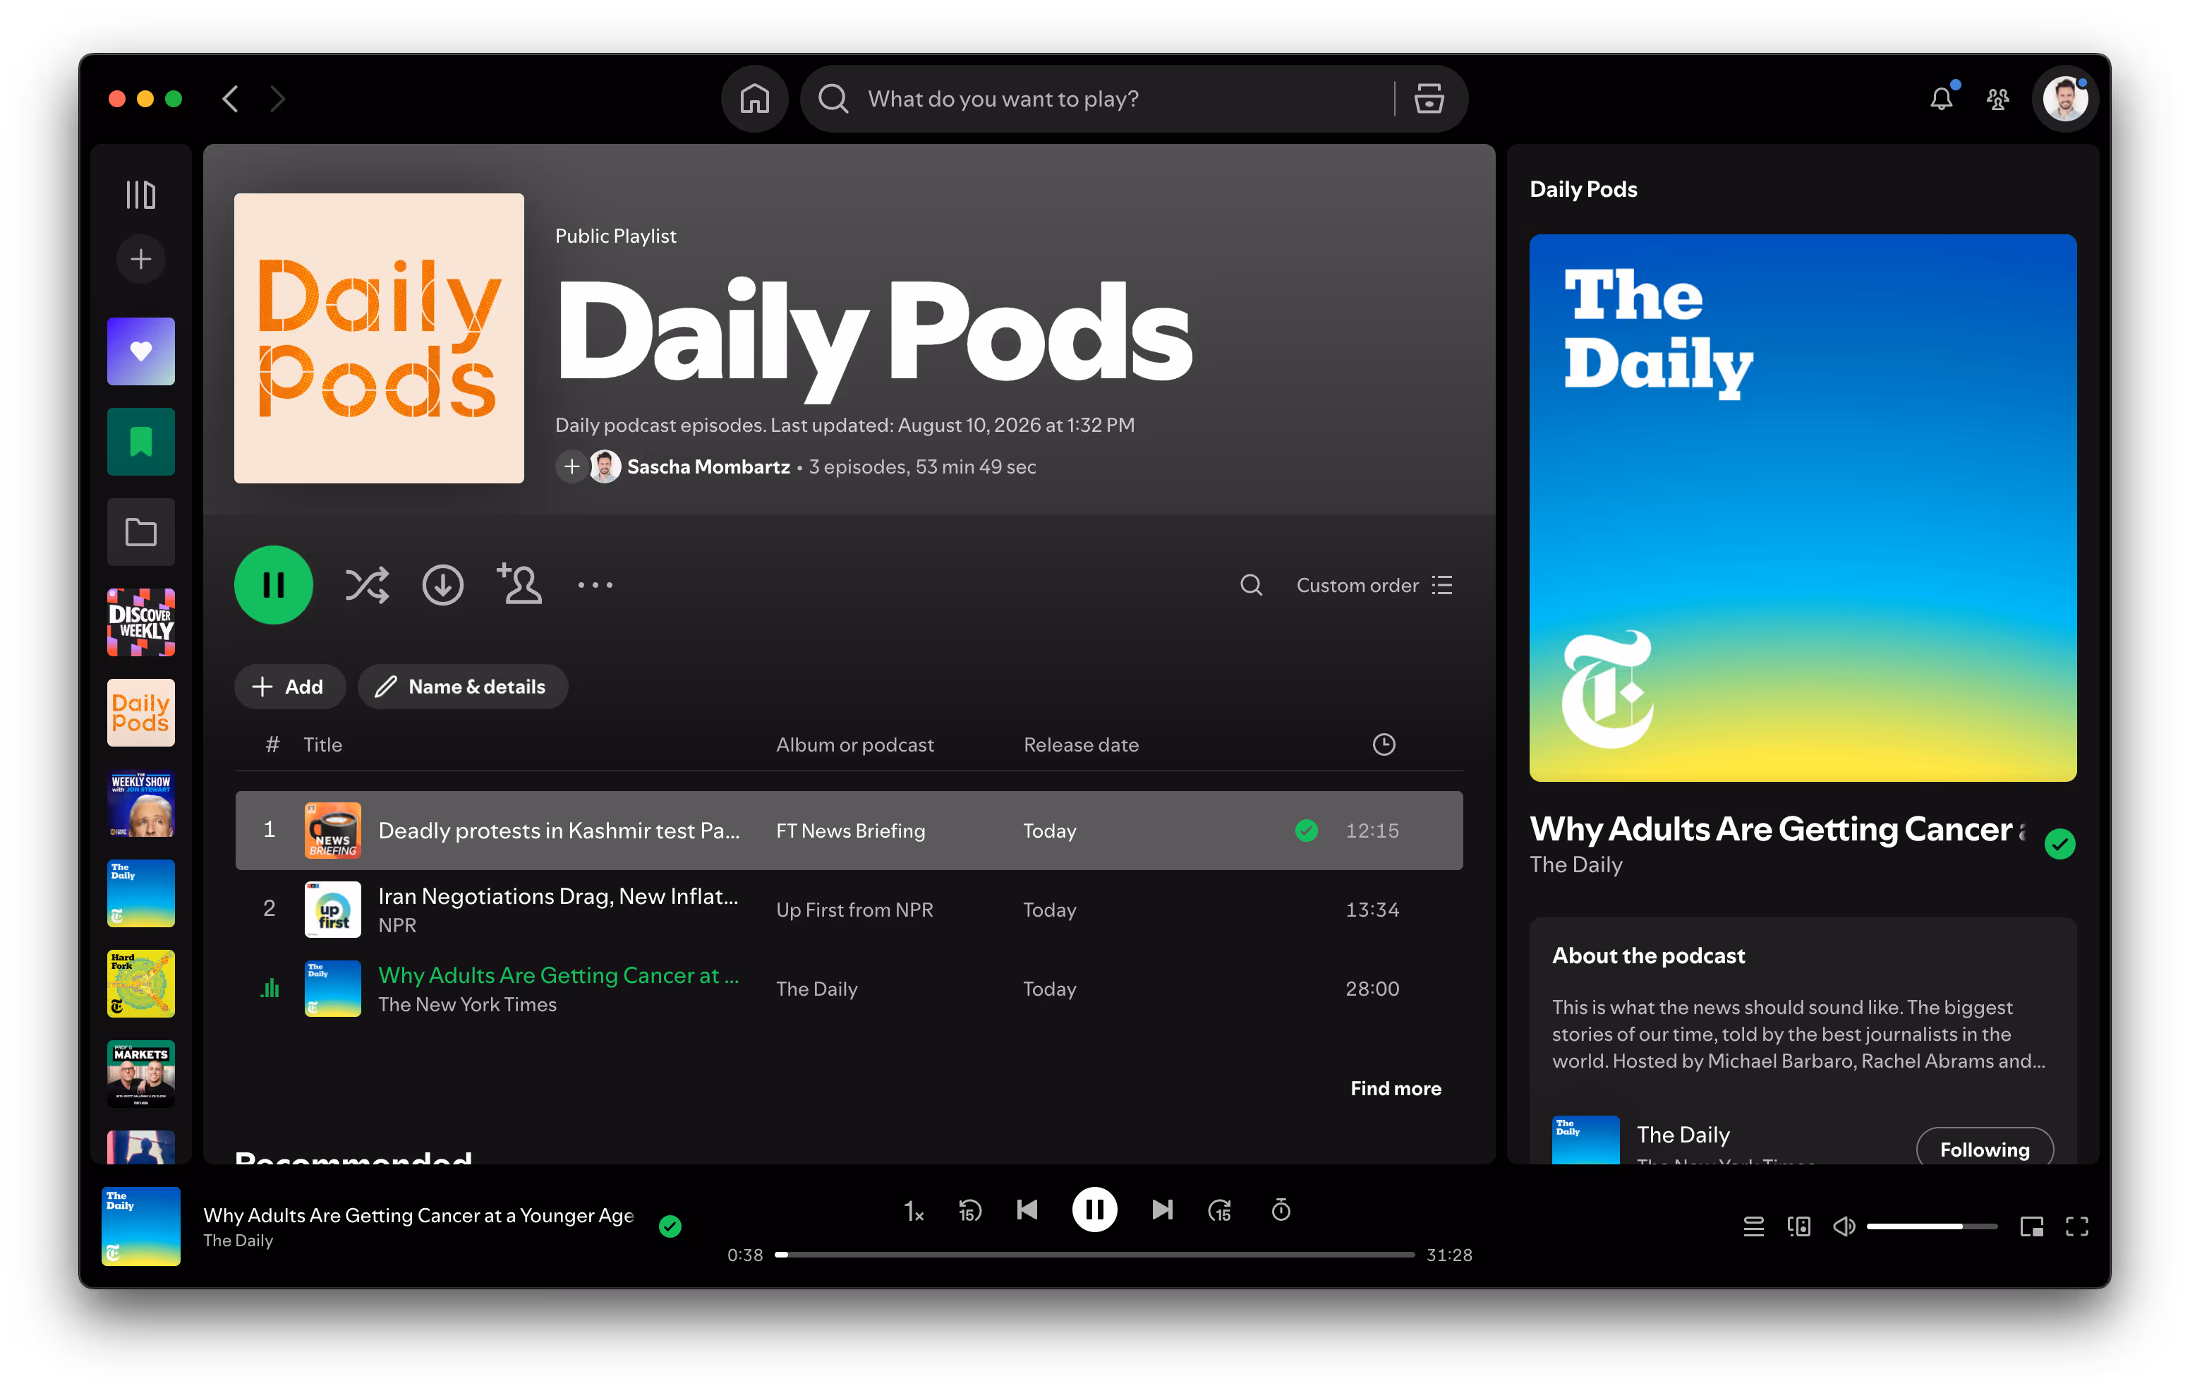Open The Daily link in track list
Viewport: 2190px width, 1393px height.
(x=817, y=989)
